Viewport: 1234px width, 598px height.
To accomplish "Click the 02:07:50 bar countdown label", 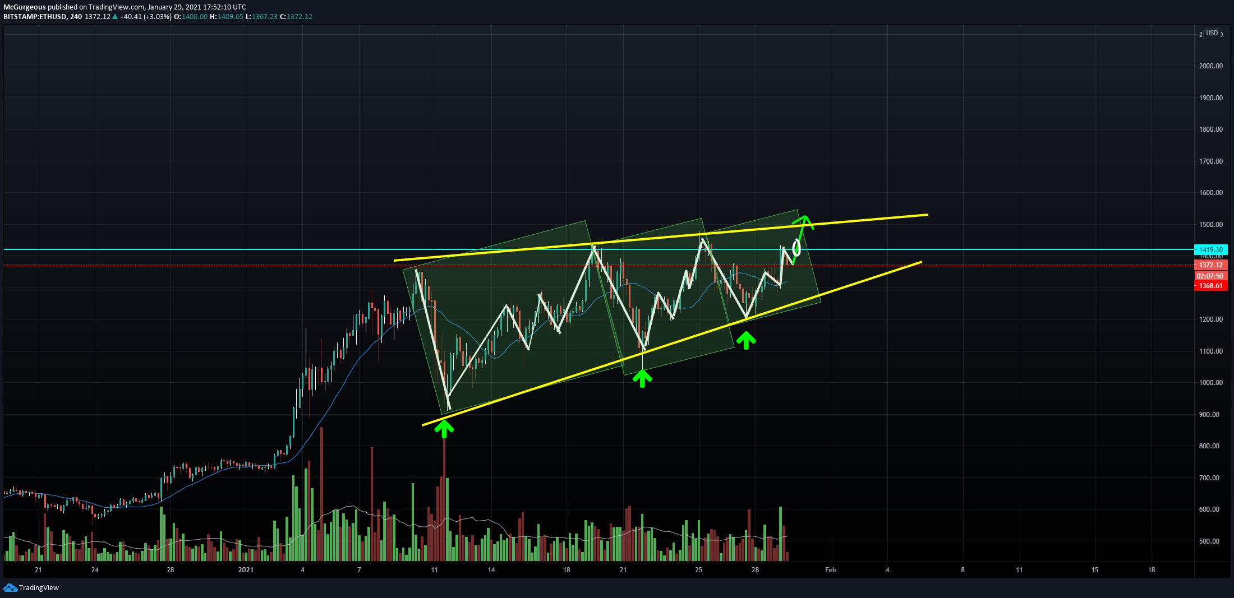I will pyautogui.click(x=1211, y=276).
